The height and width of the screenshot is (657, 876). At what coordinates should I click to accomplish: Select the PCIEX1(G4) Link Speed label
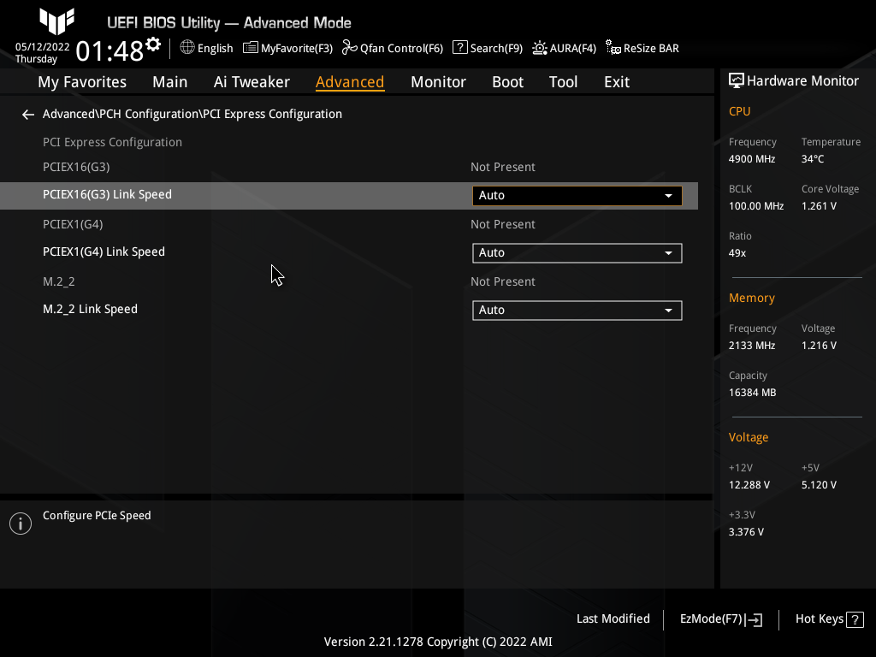[x=104, y=252]
